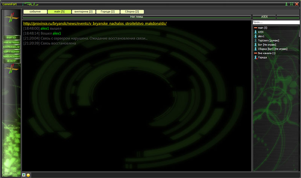Screen dimensions: 301x178
Task: Click the CHANNELS sidebar button
Action: (11, 47)
